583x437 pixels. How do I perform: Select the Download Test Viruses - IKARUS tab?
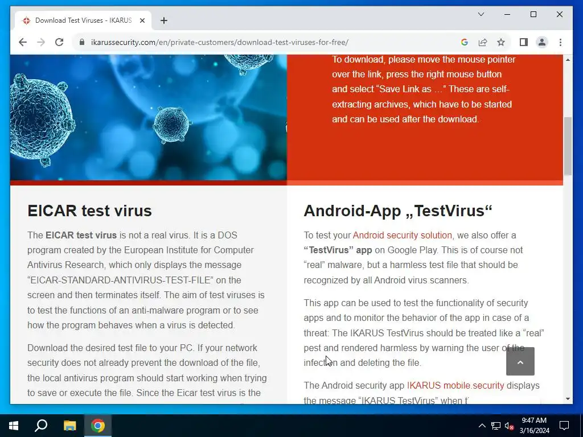[83, 20]
